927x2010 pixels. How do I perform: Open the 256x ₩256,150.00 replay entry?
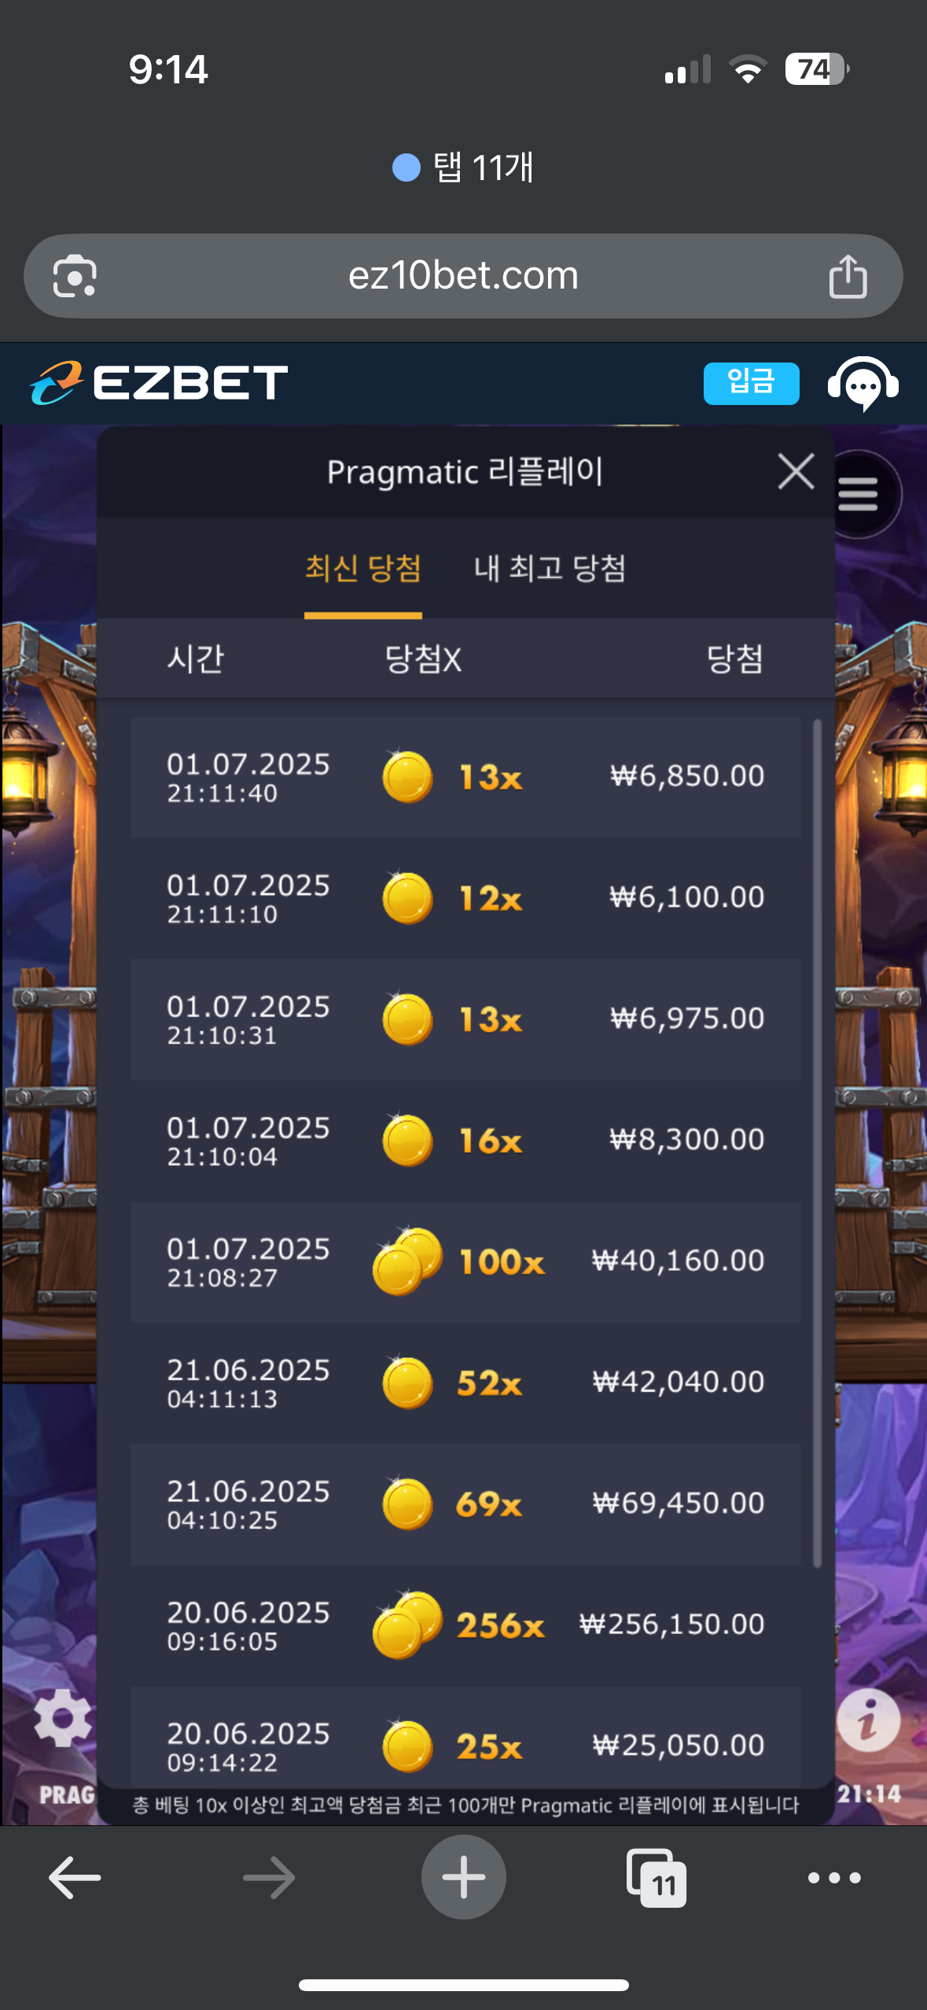pos(465,1625)
